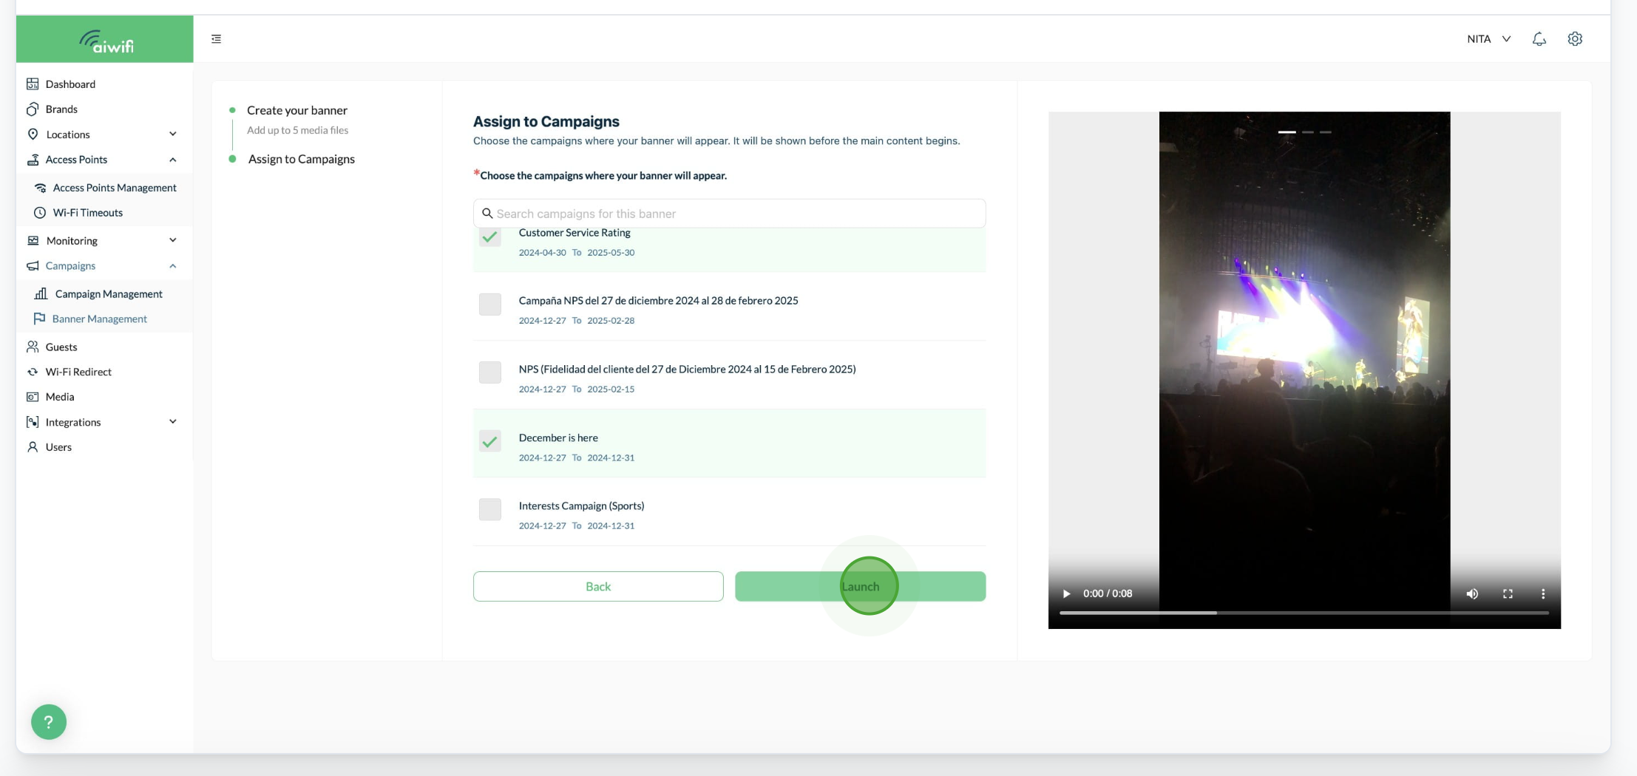Image resolution: width=1637 pixels, height=776 pixels.
Task: Click the banner video preview frame
Action: click(x=1304, y=370)
